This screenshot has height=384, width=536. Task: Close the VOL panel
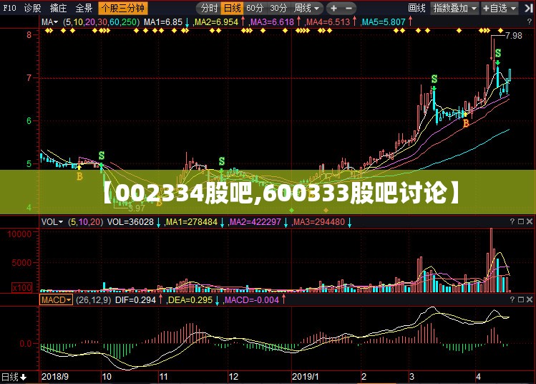coord(530,221)
